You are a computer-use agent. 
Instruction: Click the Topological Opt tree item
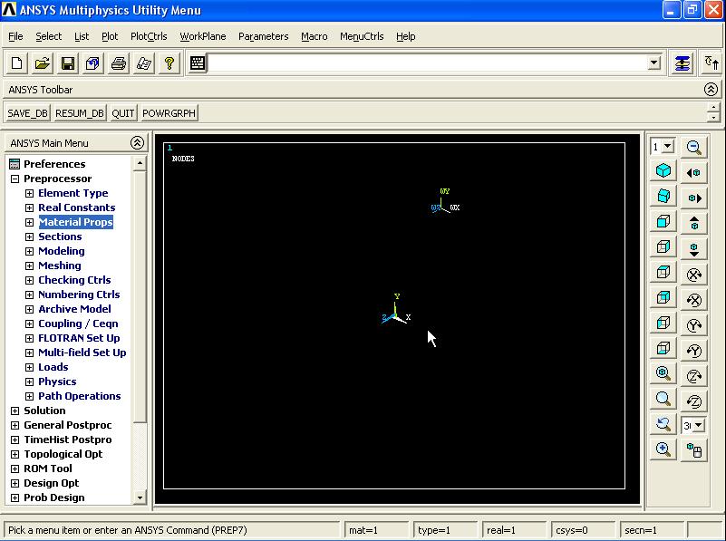tap(63, 455)
